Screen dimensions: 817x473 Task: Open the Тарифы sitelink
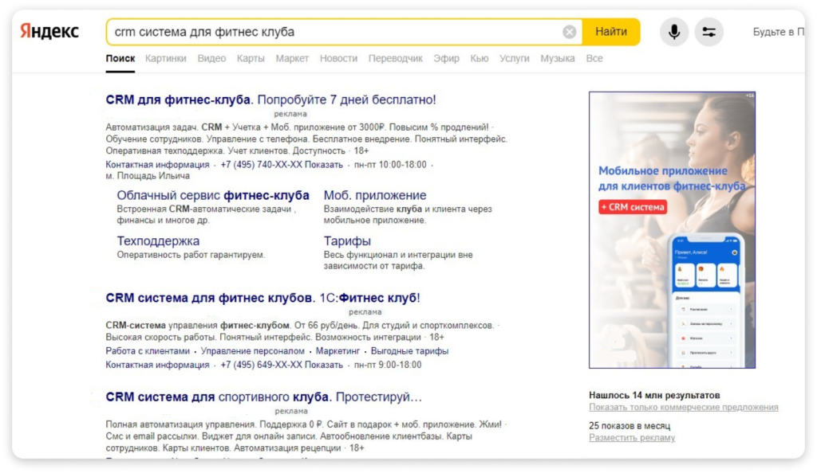(x=347, y=241)
